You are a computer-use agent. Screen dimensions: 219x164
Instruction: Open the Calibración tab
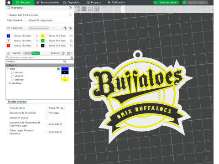[116, 2]
